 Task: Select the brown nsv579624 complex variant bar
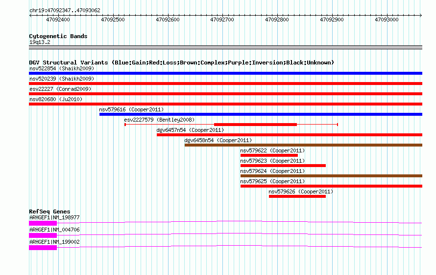(x=331, y=176)
